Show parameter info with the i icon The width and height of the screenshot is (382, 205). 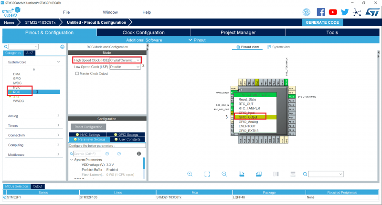click(139, 154)
